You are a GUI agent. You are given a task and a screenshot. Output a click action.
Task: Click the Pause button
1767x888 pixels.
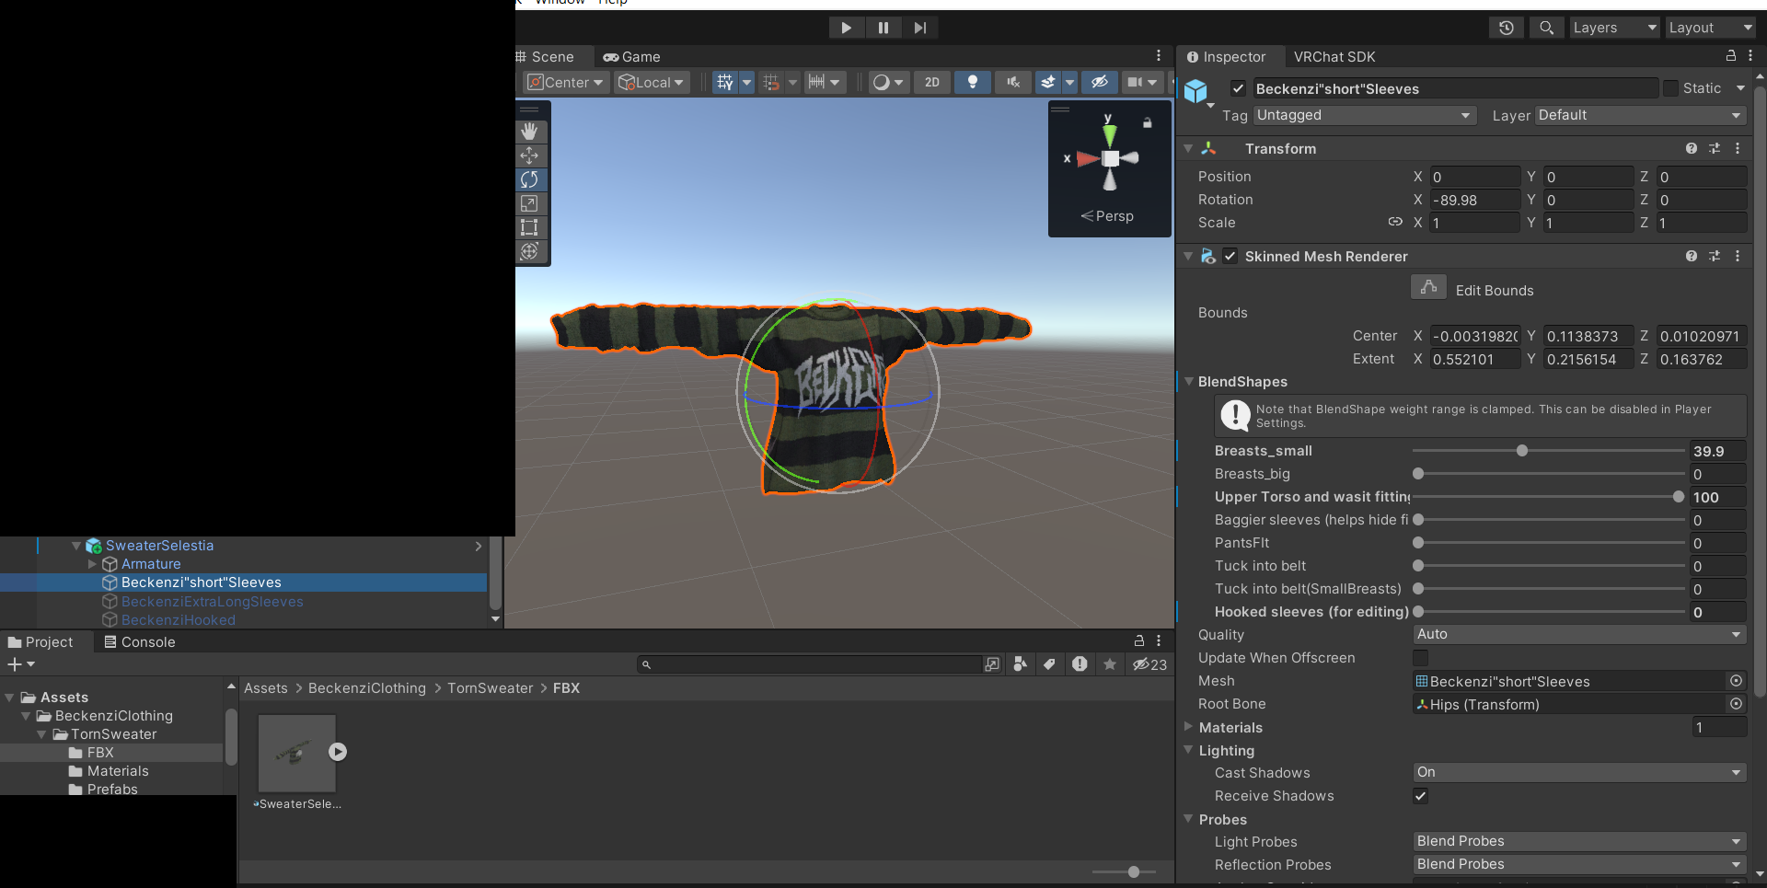coord(883,28)
